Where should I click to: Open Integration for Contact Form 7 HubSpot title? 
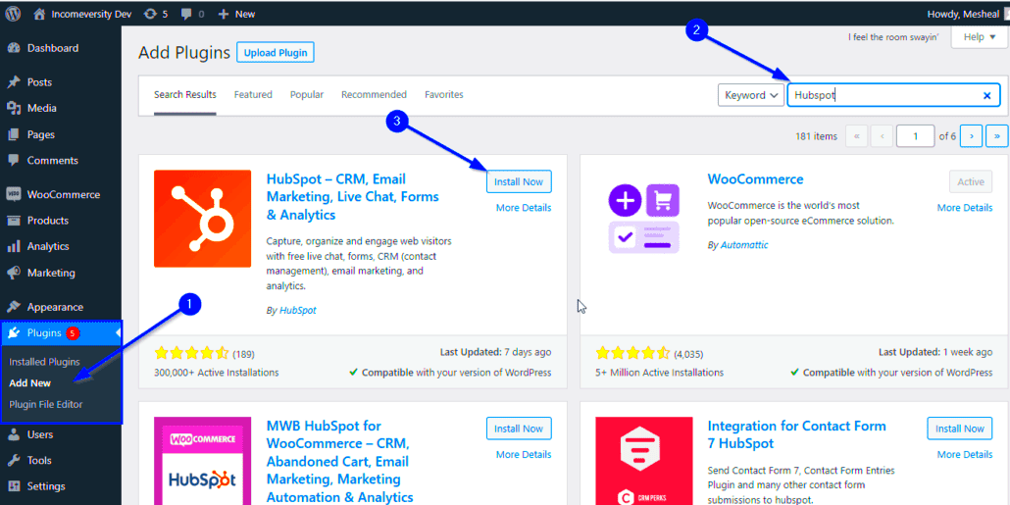(x=797, y=434)
